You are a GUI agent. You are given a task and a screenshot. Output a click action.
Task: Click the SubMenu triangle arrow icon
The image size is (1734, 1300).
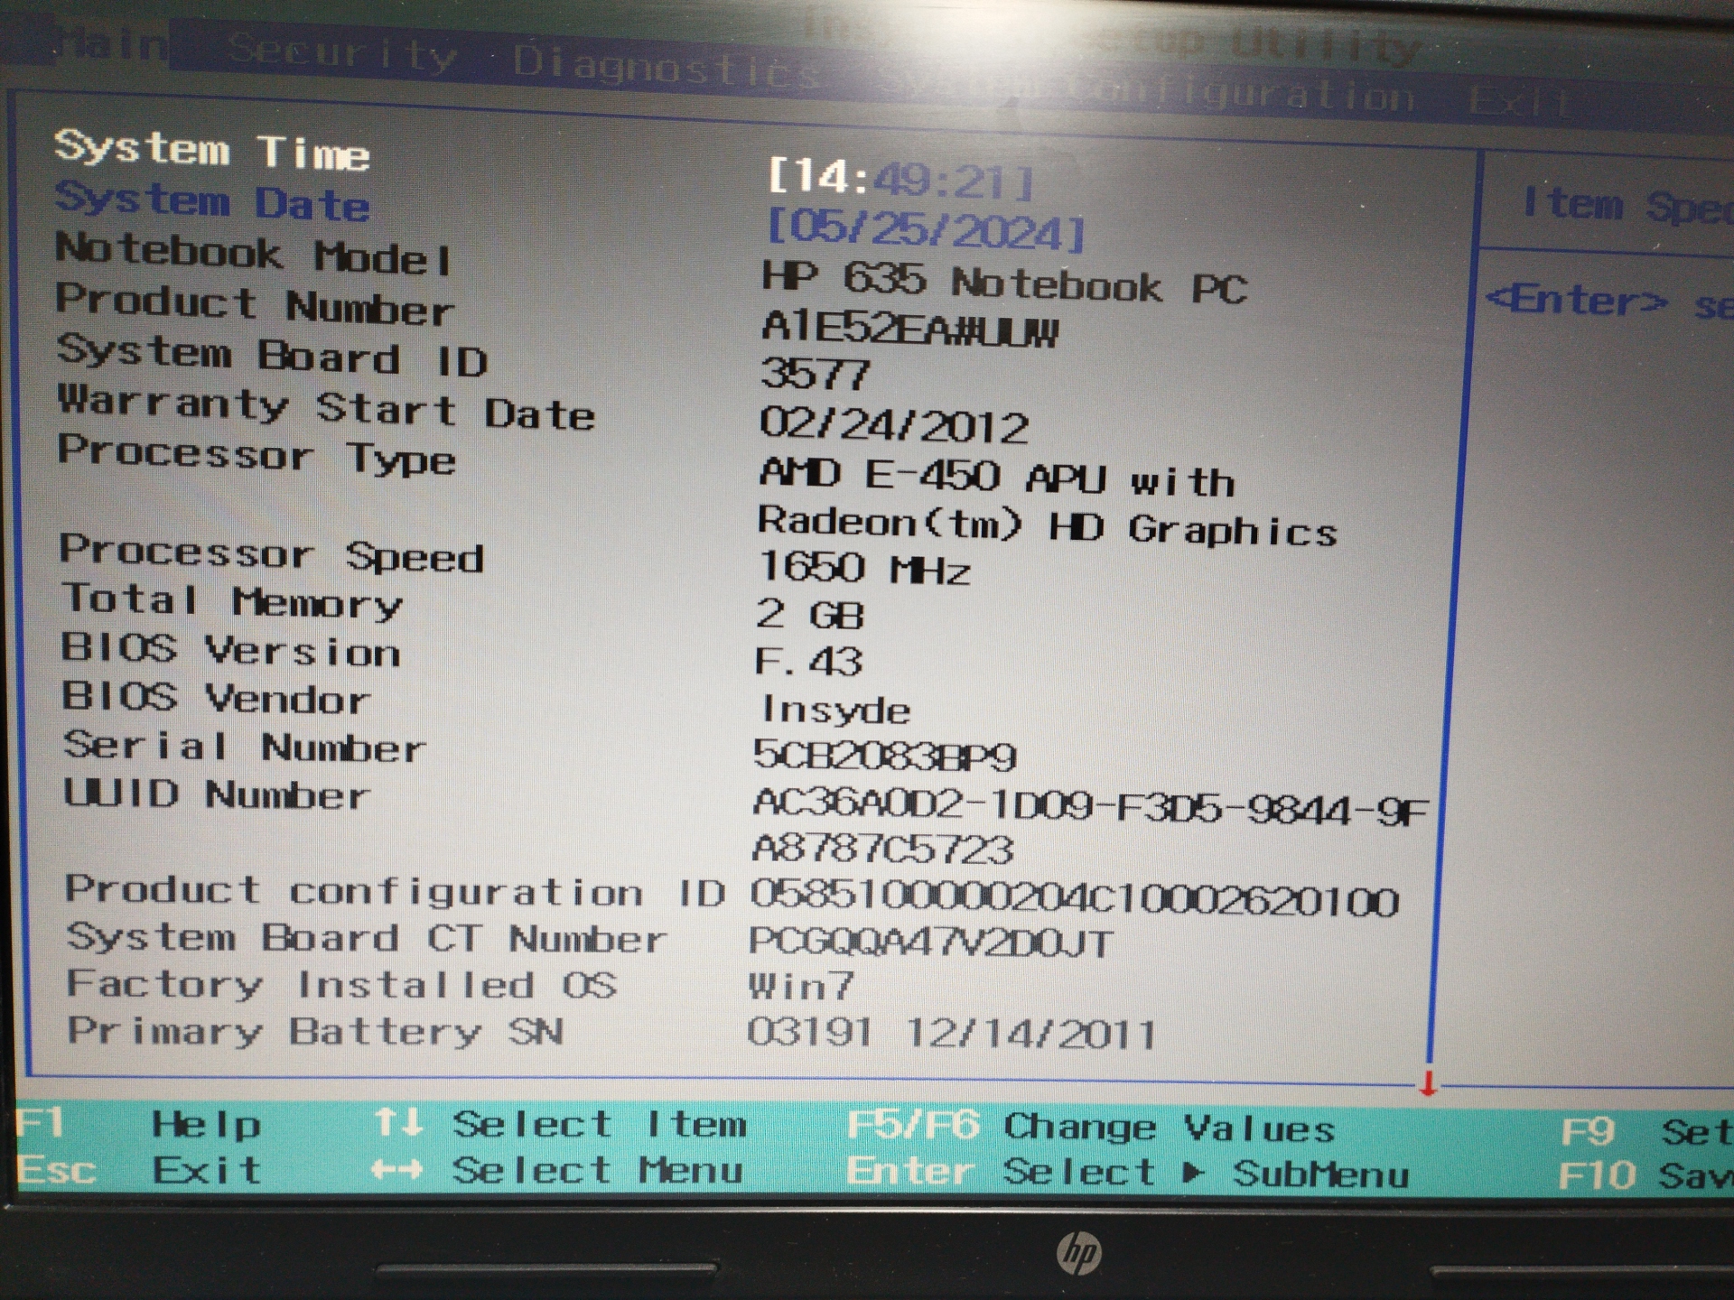[x=1194, y=1173]
